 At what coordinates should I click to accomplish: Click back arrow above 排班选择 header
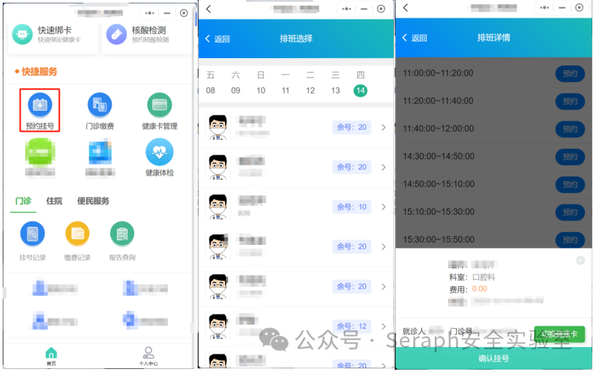click(208, 9)
